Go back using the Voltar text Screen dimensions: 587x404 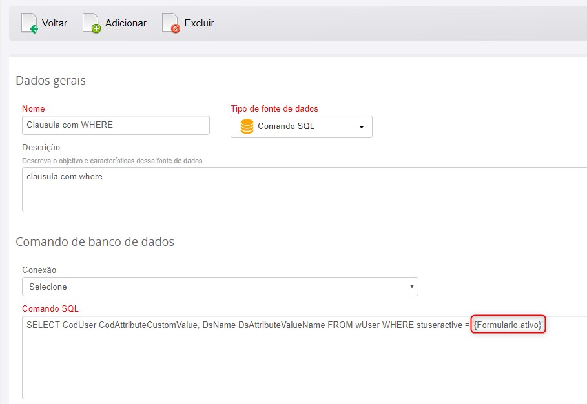(x=54, y=23)
